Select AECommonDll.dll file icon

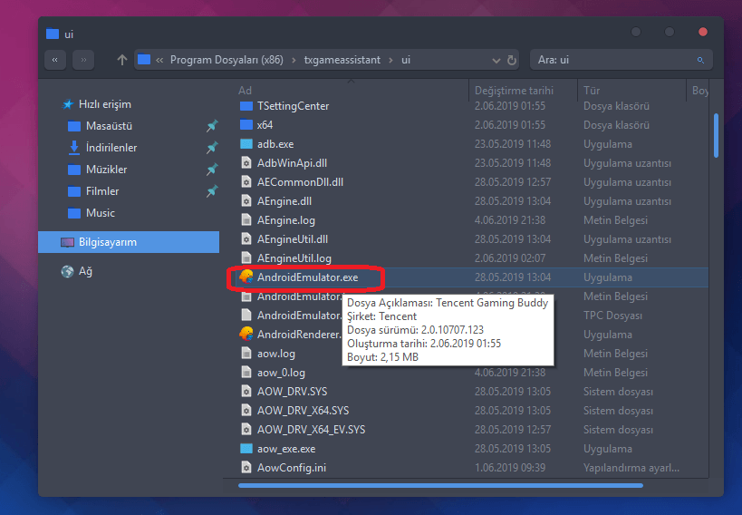(246, 182)
